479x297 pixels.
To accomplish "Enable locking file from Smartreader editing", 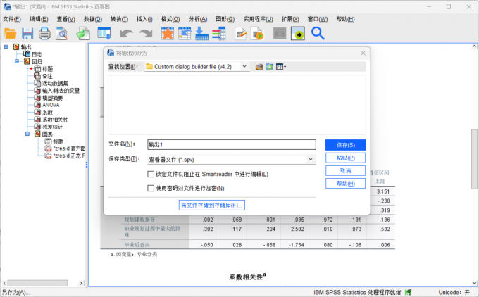I will (x=151, y=175).
